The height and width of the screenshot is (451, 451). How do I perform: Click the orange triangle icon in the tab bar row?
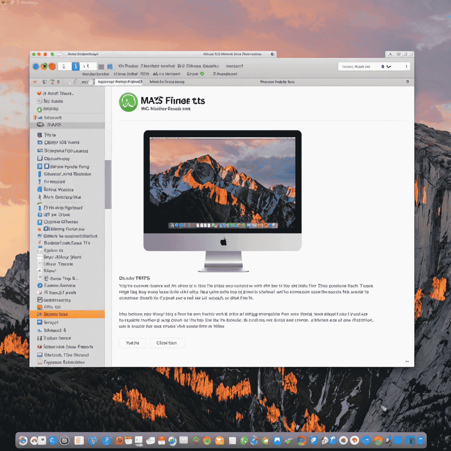pyautogui.click(x=35, y=82)
